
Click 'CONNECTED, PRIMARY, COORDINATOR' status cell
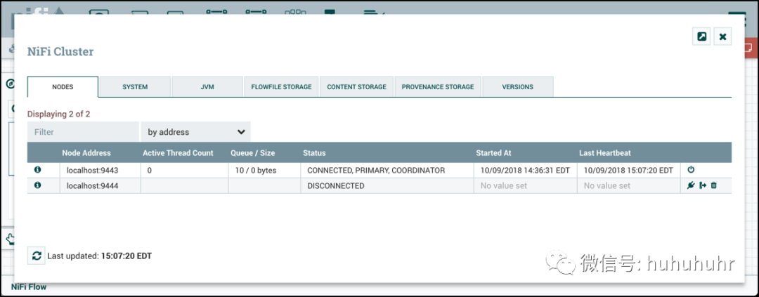click(387, 171)
